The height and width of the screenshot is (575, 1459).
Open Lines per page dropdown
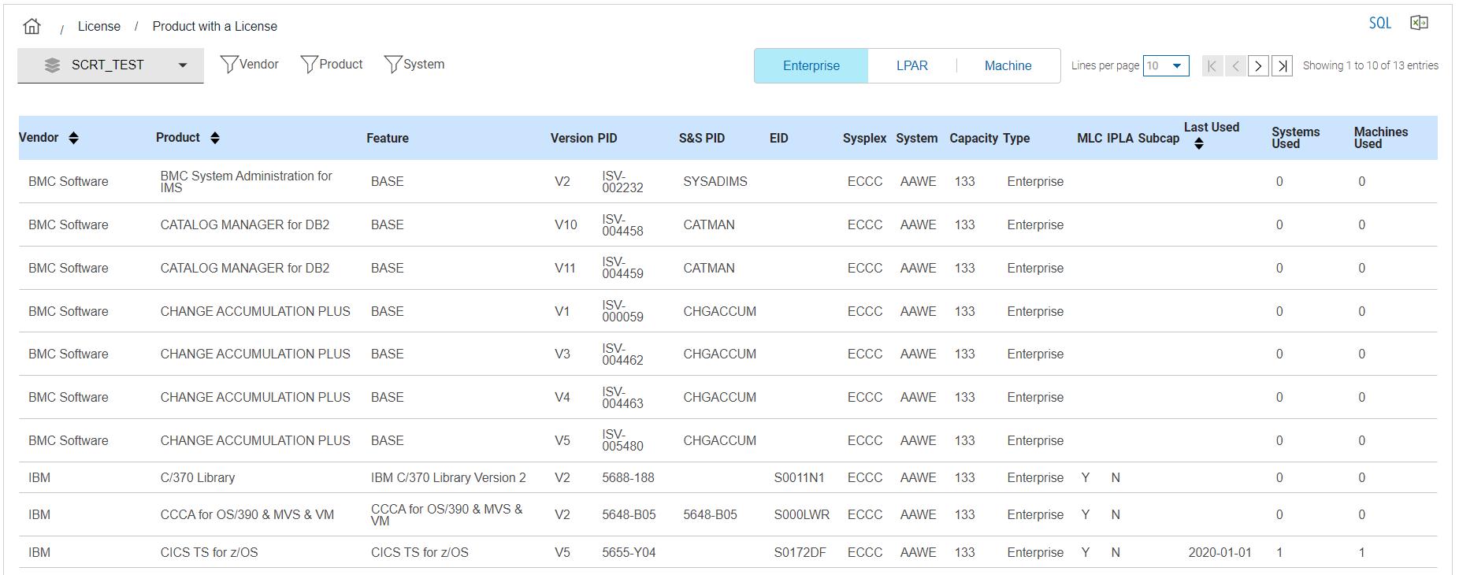point(1166,66)
